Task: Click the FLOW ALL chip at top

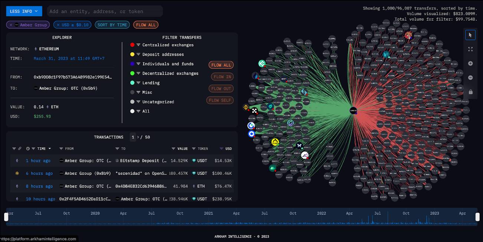Action: [x=146, y=25]
